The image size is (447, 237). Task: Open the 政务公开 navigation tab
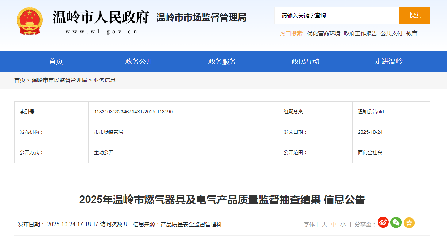tap(139, 61)
